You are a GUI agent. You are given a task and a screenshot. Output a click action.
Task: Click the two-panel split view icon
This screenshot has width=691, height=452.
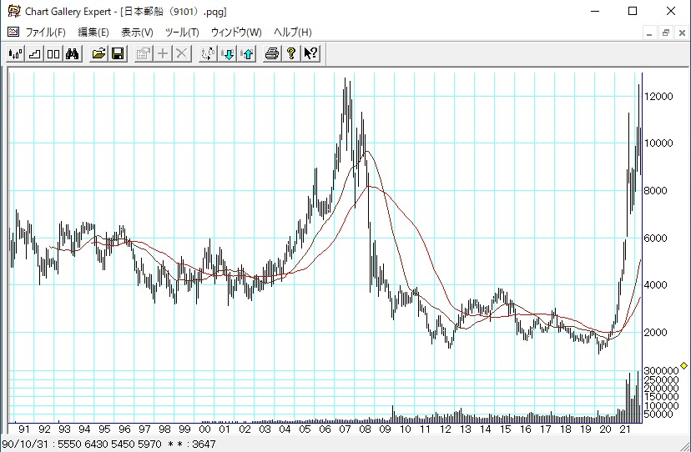[53, 54]
